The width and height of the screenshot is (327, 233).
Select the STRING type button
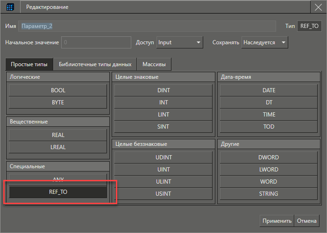tap(269, 193)
